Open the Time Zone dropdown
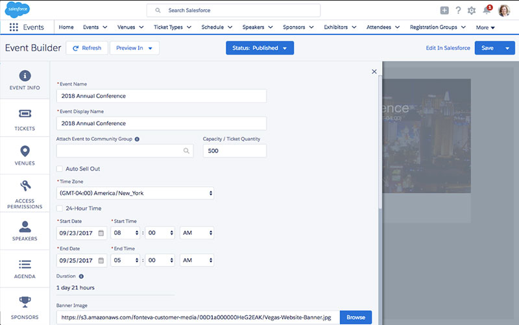 (x=135, y=193)
